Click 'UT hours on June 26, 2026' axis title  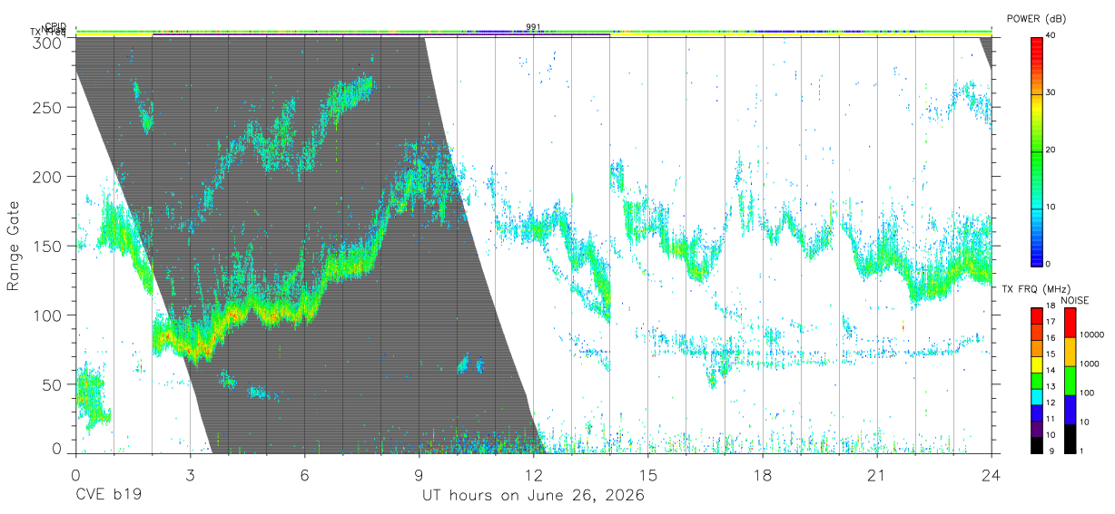534,496
